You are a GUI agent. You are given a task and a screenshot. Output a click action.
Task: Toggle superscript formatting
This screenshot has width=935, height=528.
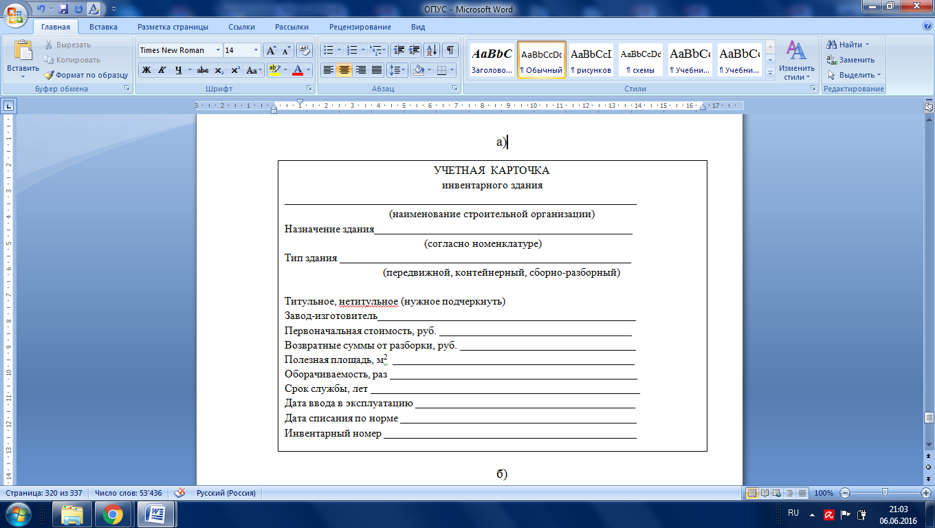[x=234, y=70]
